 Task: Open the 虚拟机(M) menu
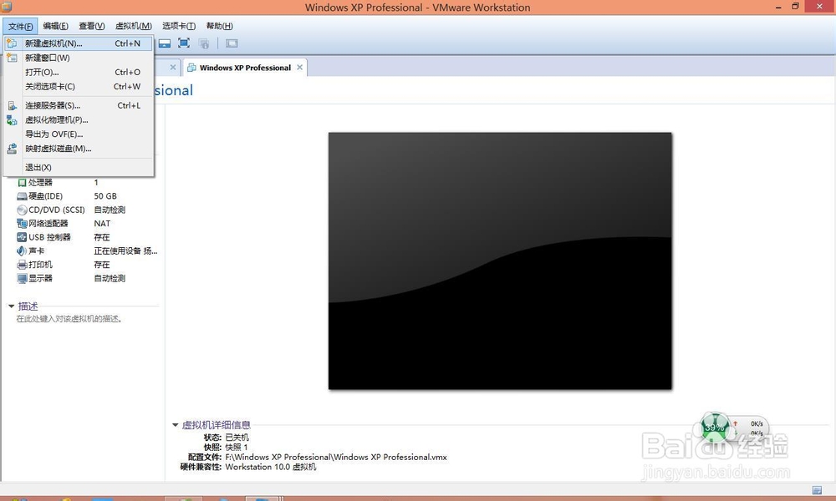pyautogui.click(x=133, y=26)
